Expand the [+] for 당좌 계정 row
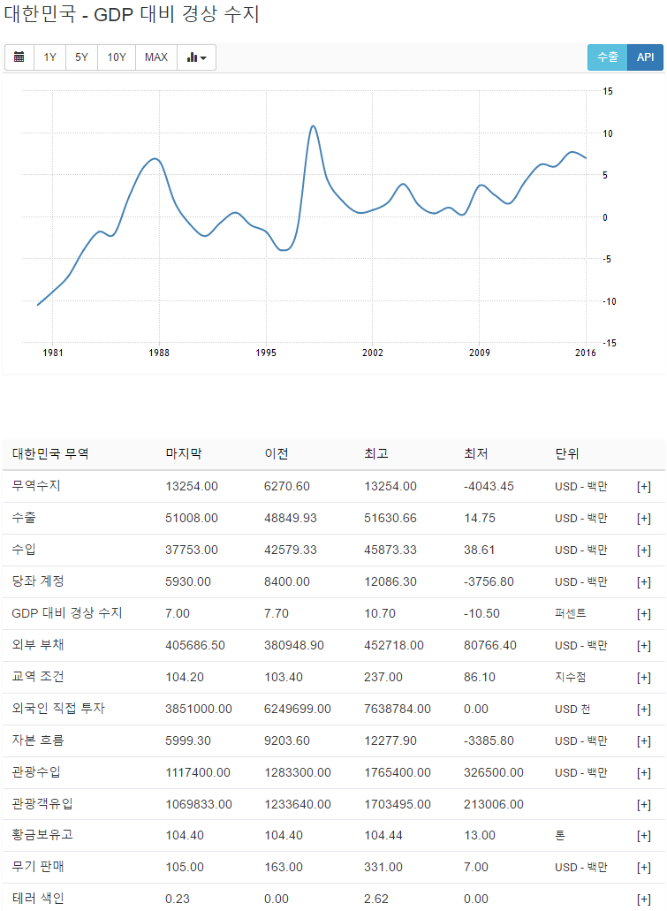Screen dimensions: 667x911 coord(644,582)
